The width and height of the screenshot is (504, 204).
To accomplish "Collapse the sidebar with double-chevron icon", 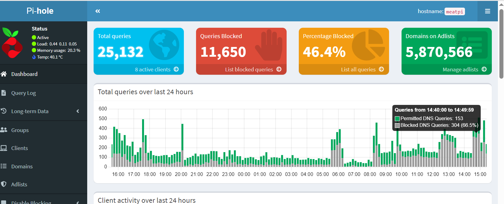I will [98, 11].
